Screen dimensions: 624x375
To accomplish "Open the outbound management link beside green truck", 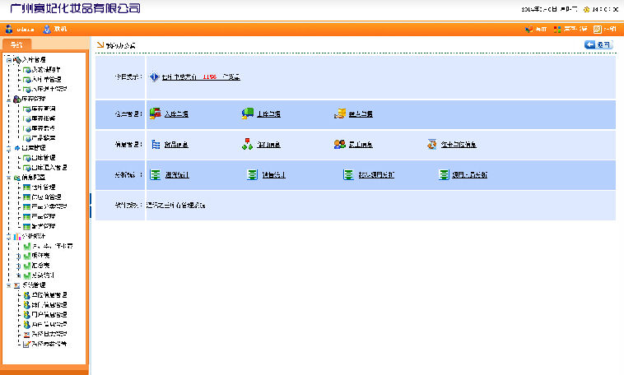I will click(x=268, y=114).
